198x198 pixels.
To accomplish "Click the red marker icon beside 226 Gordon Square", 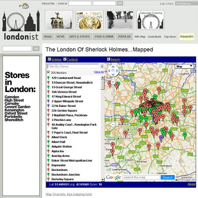I will point(49,110).
